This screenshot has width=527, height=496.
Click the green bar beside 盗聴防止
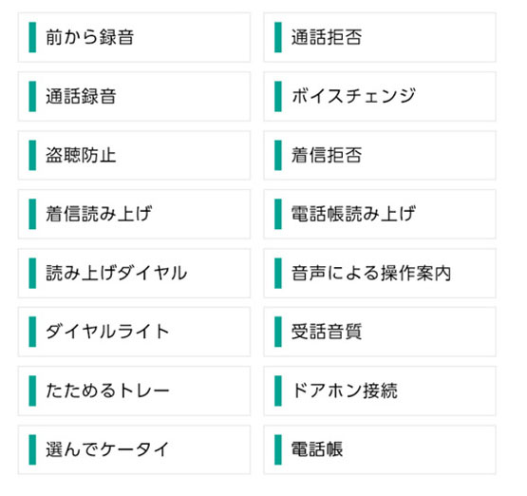(32, 156)
